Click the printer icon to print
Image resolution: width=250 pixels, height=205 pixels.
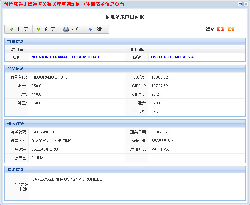[66, 29]
